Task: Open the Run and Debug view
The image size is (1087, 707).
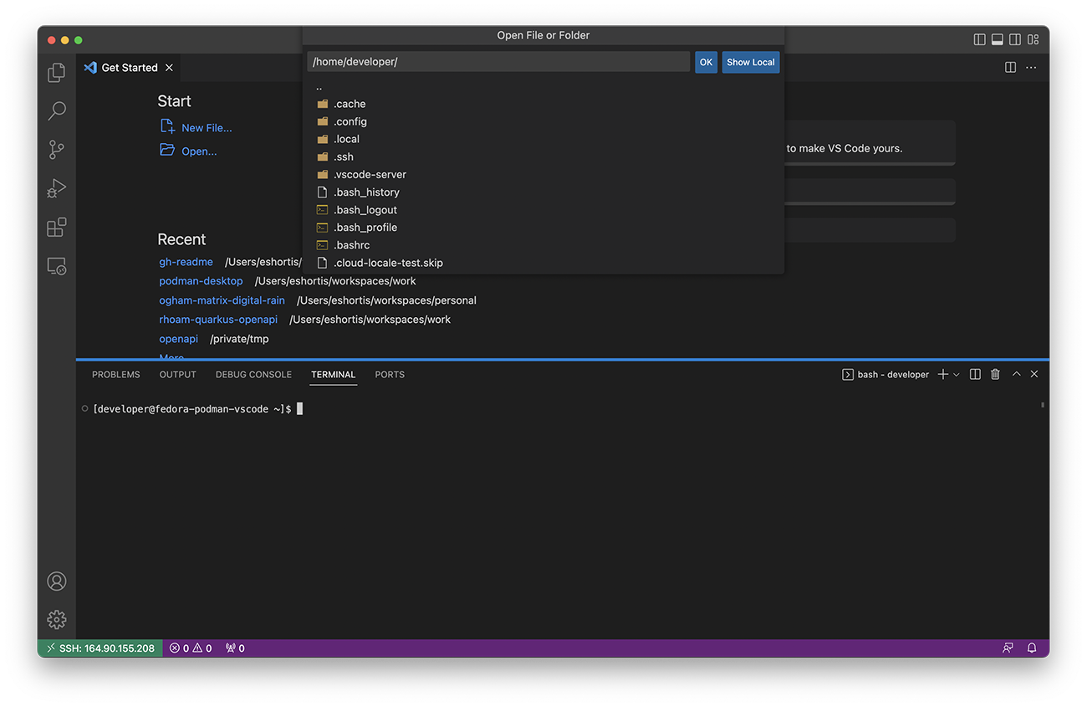Action: pyautogui.click(x=56, y=188)
